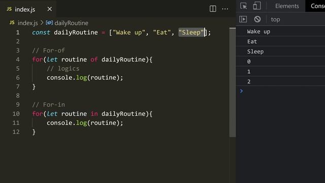Click the "Wake up" string in code

pyautogui.click(x=128, y=33)
